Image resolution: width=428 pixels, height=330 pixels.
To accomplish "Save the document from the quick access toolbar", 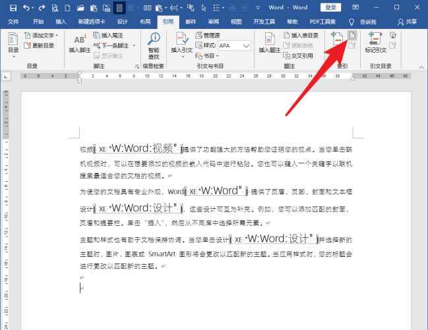I will (13, 8).
